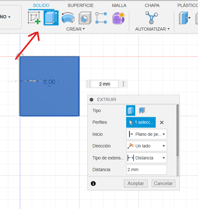Clear the Perfiles selection with X

pyautogui.click(x=162, y=122)
